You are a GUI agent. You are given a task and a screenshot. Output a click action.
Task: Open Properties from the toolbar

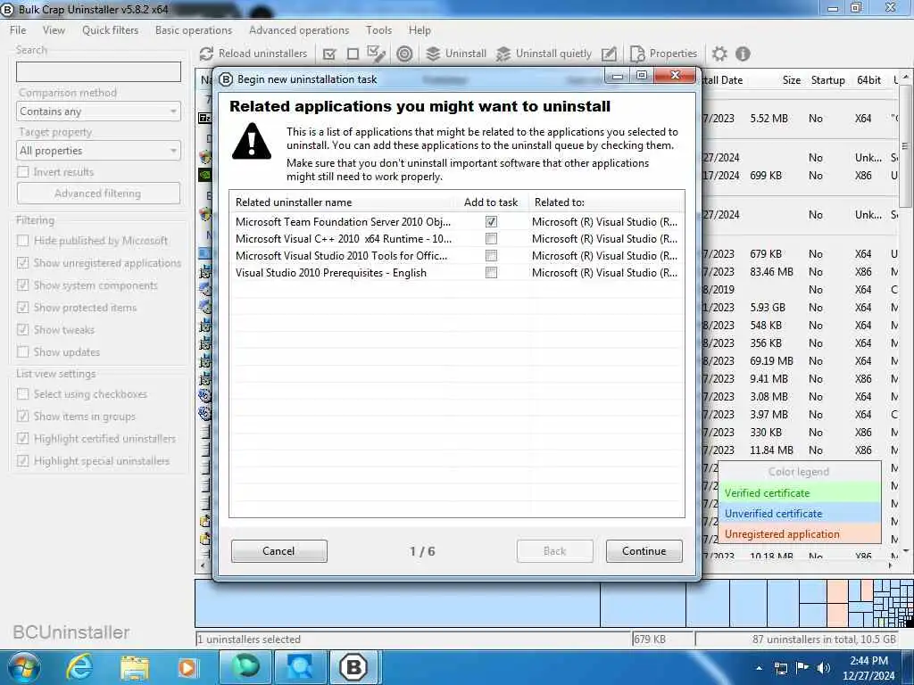click(664, 54)
